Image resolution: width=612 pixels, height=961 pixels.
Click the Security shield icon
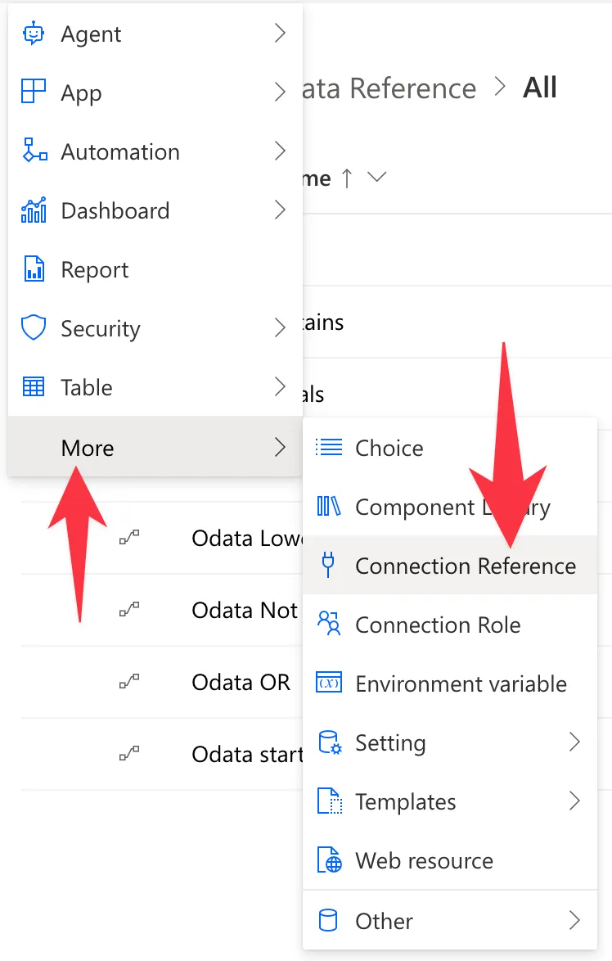click(x=33, y=328)
